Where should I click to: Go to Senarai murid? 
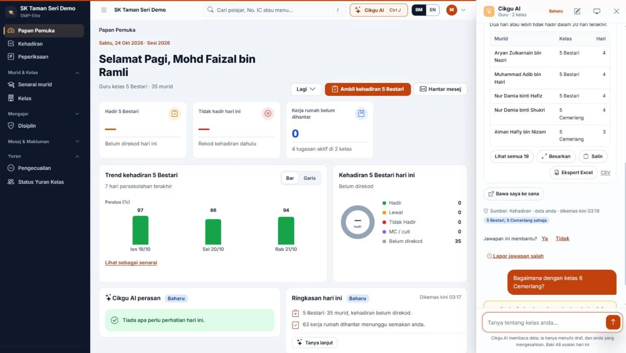[44, 85]
